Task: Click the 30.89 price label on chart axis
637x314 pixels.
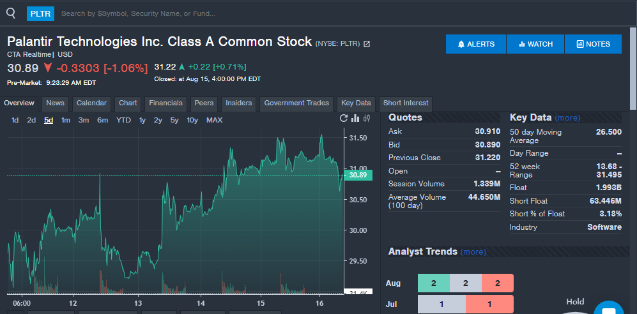Action: coord(358,176)
